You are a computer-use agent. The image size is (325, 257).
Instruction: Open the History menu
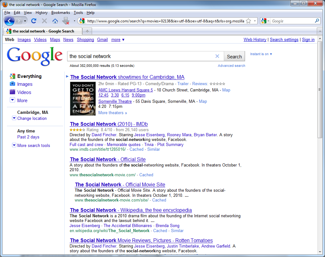point(42,13)
